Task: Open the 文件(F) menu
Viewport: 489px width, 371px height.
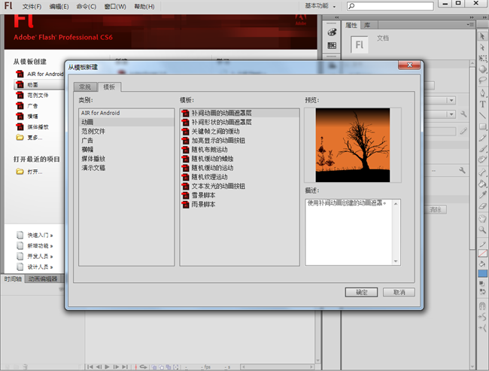Action: click(32, 6)
